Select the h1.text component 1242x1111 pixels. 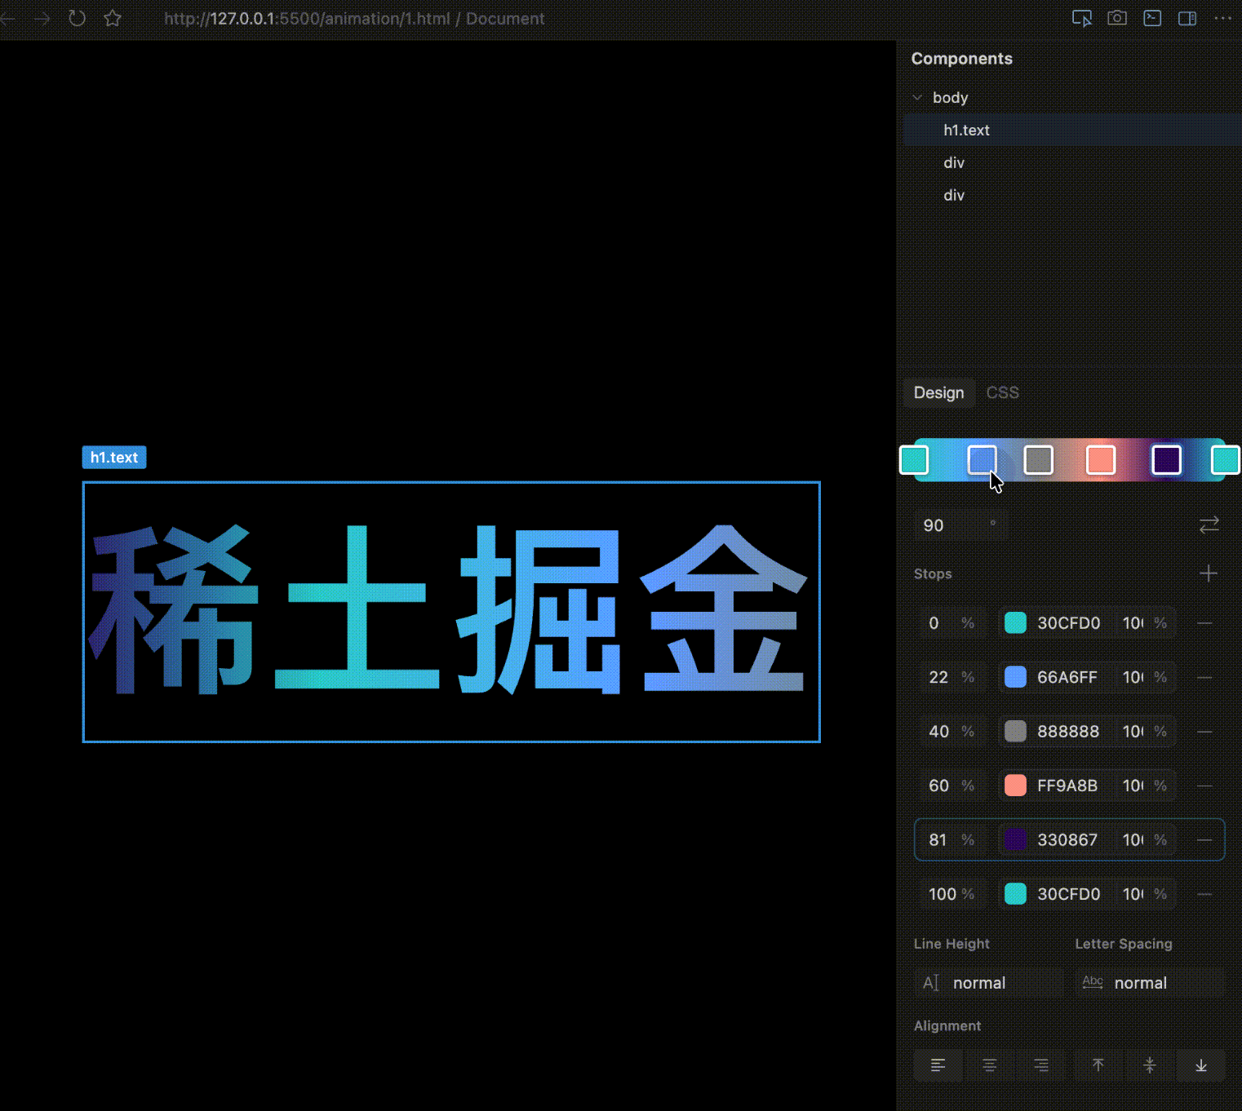pos(966,130)
